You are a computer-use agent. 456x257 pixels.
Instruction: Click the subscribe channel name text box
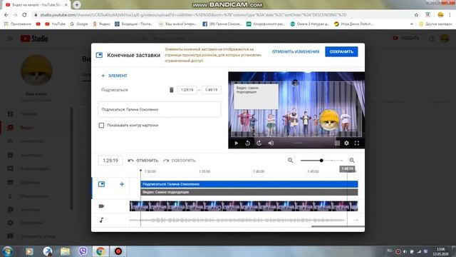[160, 109]
